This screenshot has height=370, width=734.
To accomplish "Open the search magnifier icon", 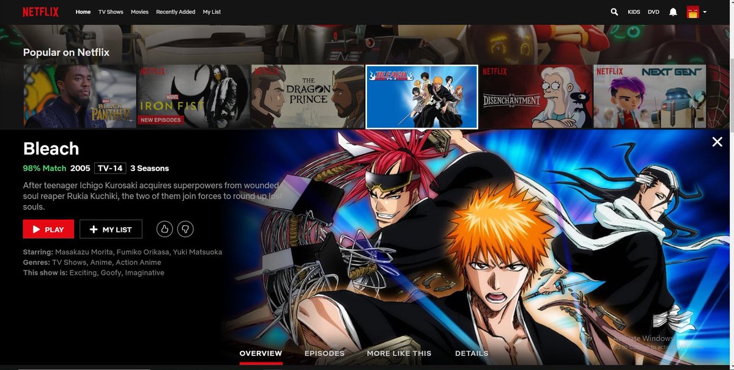I will click(x=614, y=12).
